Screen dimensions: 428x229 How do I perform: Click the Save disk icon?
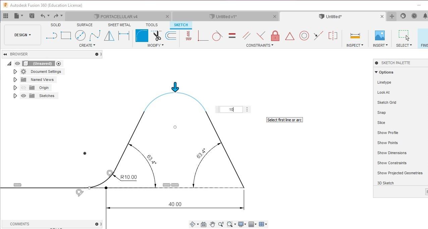32,16
